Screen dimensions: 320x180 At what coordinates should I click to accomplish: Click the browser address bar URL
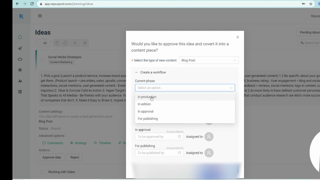pyautogui.click(x=69, y=4)
